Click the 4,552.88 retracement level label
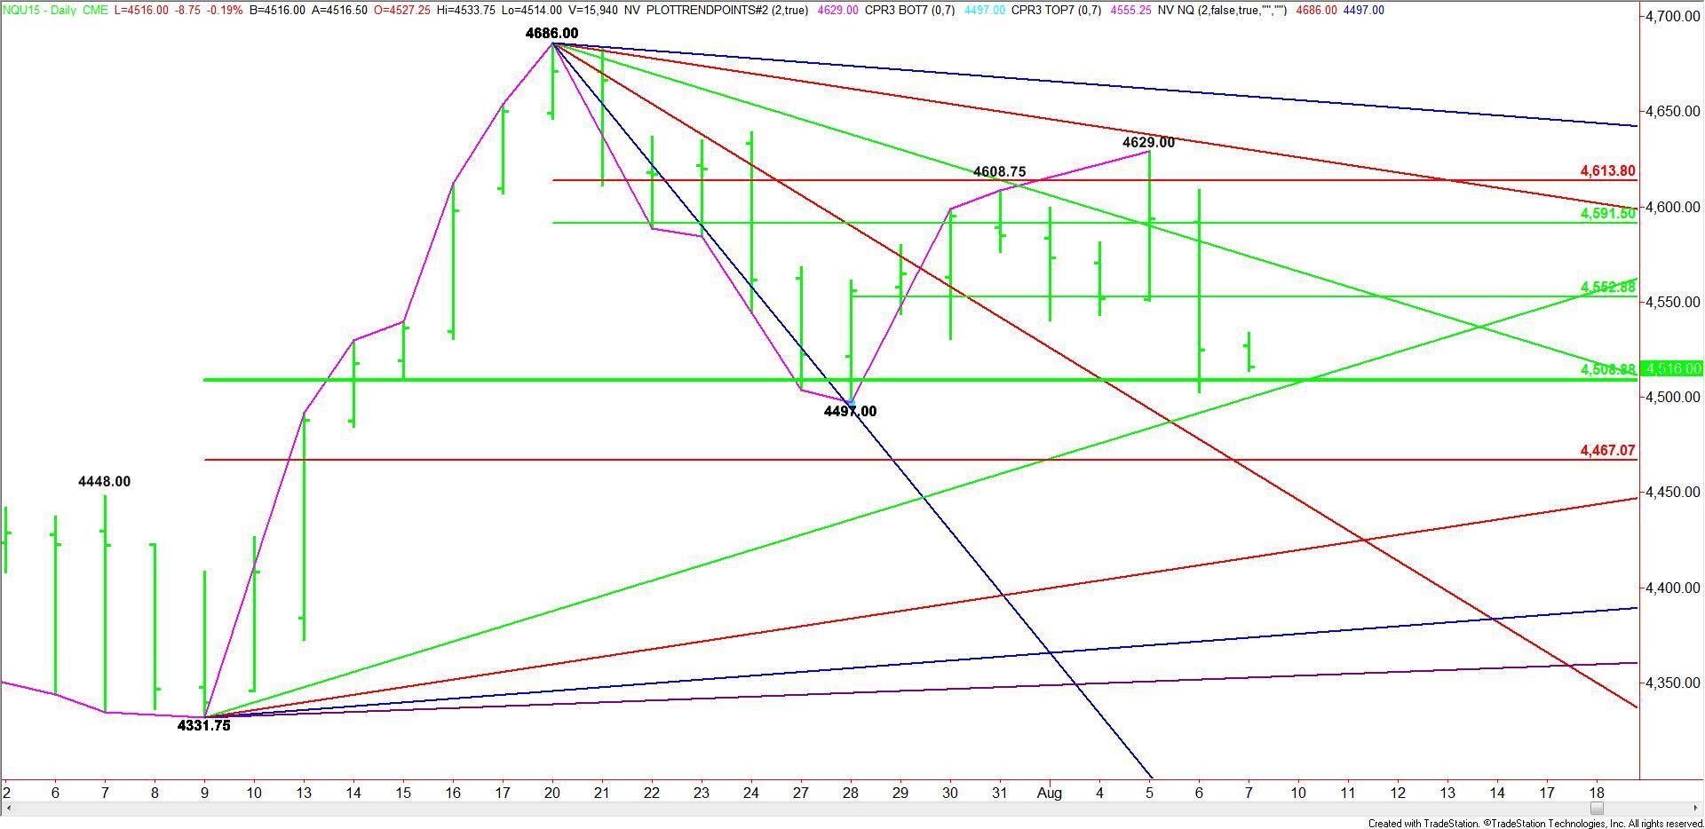The height and width of the screenshot is (829, 1705). 1607,287
